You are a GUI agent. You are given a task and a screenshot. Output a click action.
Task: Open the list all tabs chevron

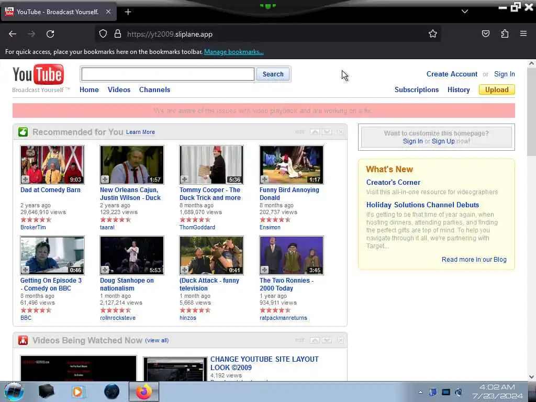(x=465, y=12)
